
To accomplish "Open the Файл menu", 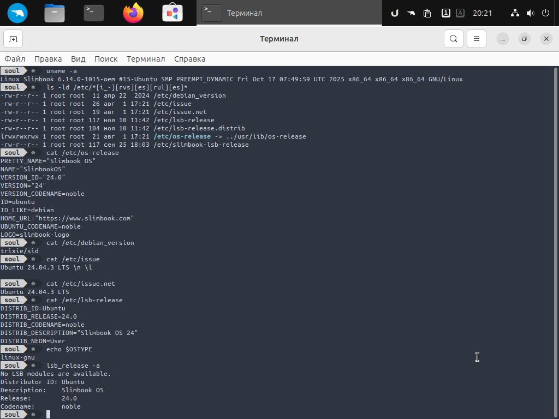I will tap(15, 59).
